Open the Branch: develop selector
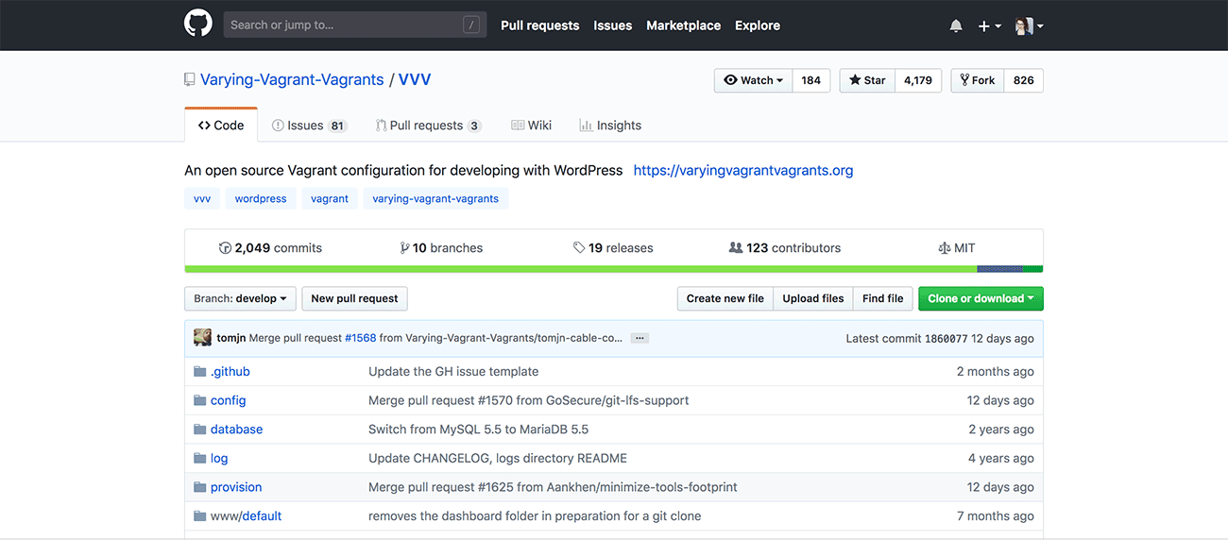Screen dimensions: 1228x540 point(240,298)
